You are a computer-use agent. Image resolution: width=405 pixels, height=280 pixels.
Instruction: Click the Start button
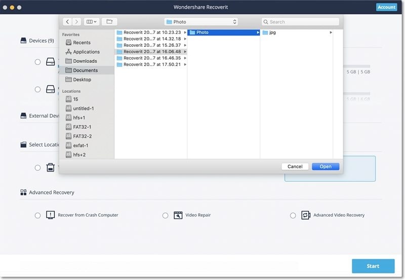(x=373, y=266)
